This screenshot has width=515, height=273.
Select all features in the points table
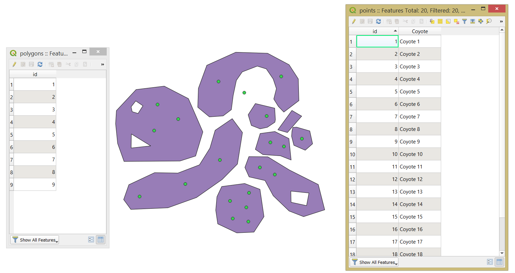tap(440, 21)
